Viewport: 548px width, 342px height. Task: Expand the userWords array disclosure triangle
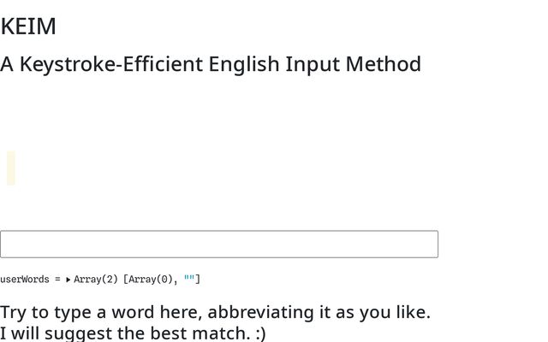click(68, 280)
